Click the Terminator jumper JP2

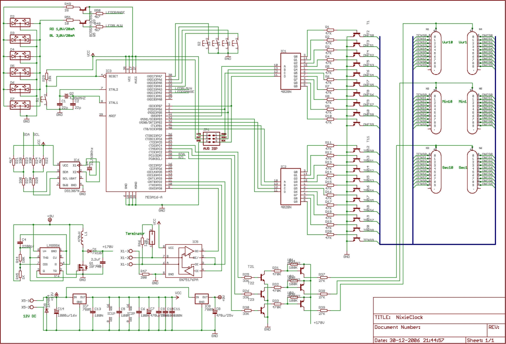click(x=152, y=238)
